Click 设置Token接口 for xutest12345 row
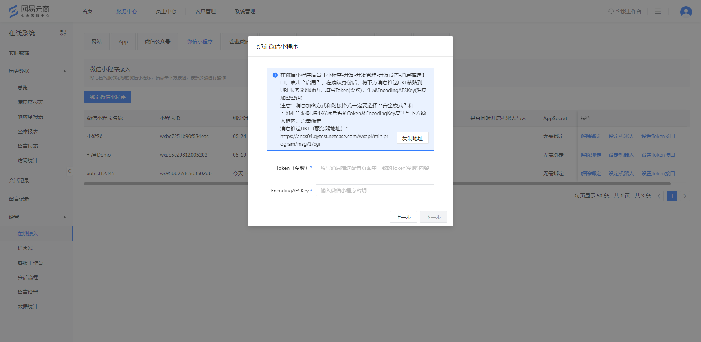Viewport: 701px width, 342px height. point(658,173)
